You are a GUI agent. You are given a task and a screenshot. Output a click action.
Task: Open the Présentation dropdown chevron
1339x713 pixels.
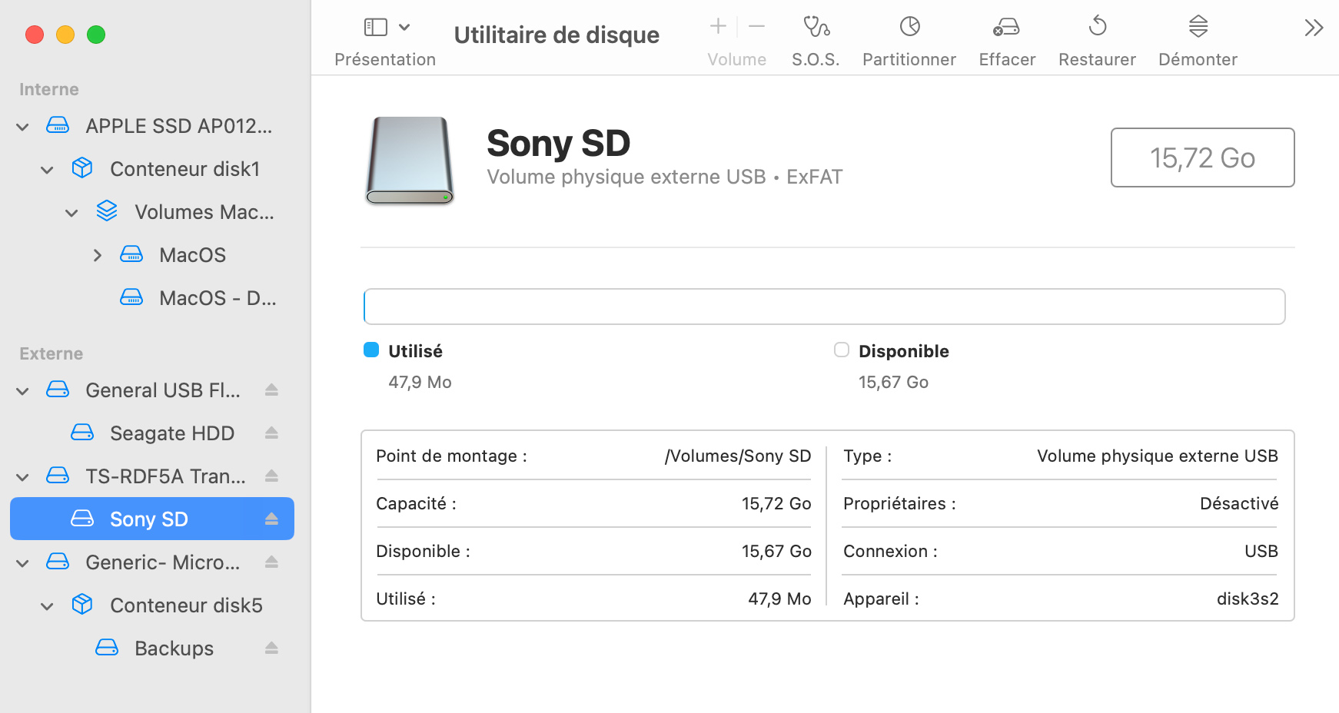(404, 28)
